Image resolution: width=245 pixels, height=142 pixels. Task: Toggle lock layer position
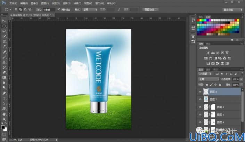(215, 85)
